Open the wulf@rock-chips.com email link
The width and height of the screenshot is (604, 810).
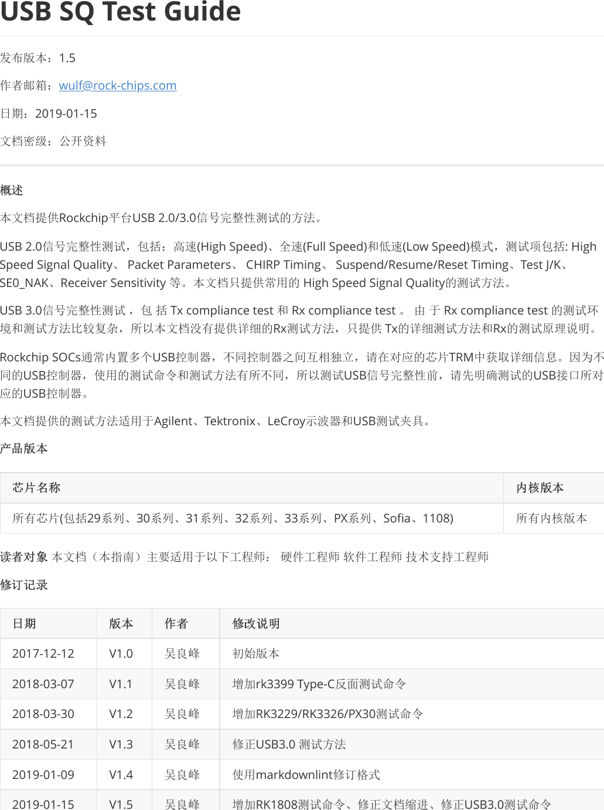point(117,86)
